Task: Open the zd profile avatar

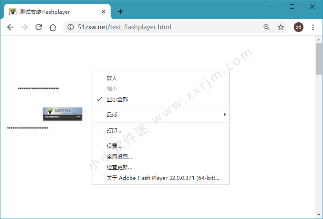Action: click(x=299, y=27)
